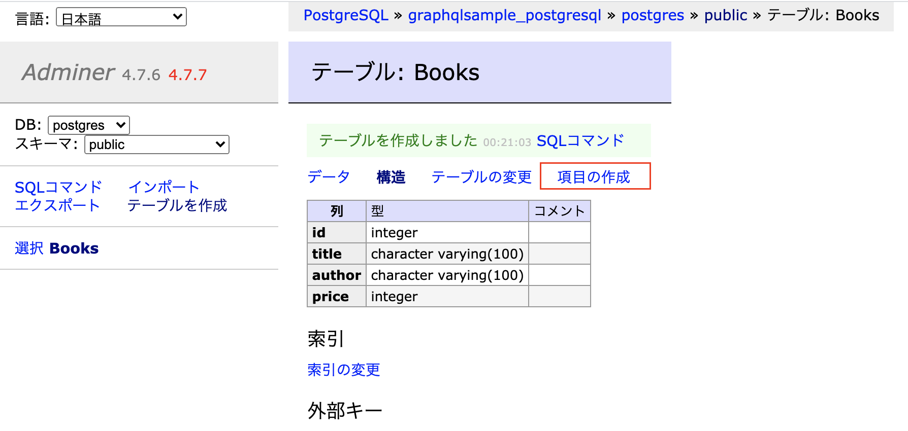Click the 型 column header
The image size is (908, 431).
[x=447, y=211]
